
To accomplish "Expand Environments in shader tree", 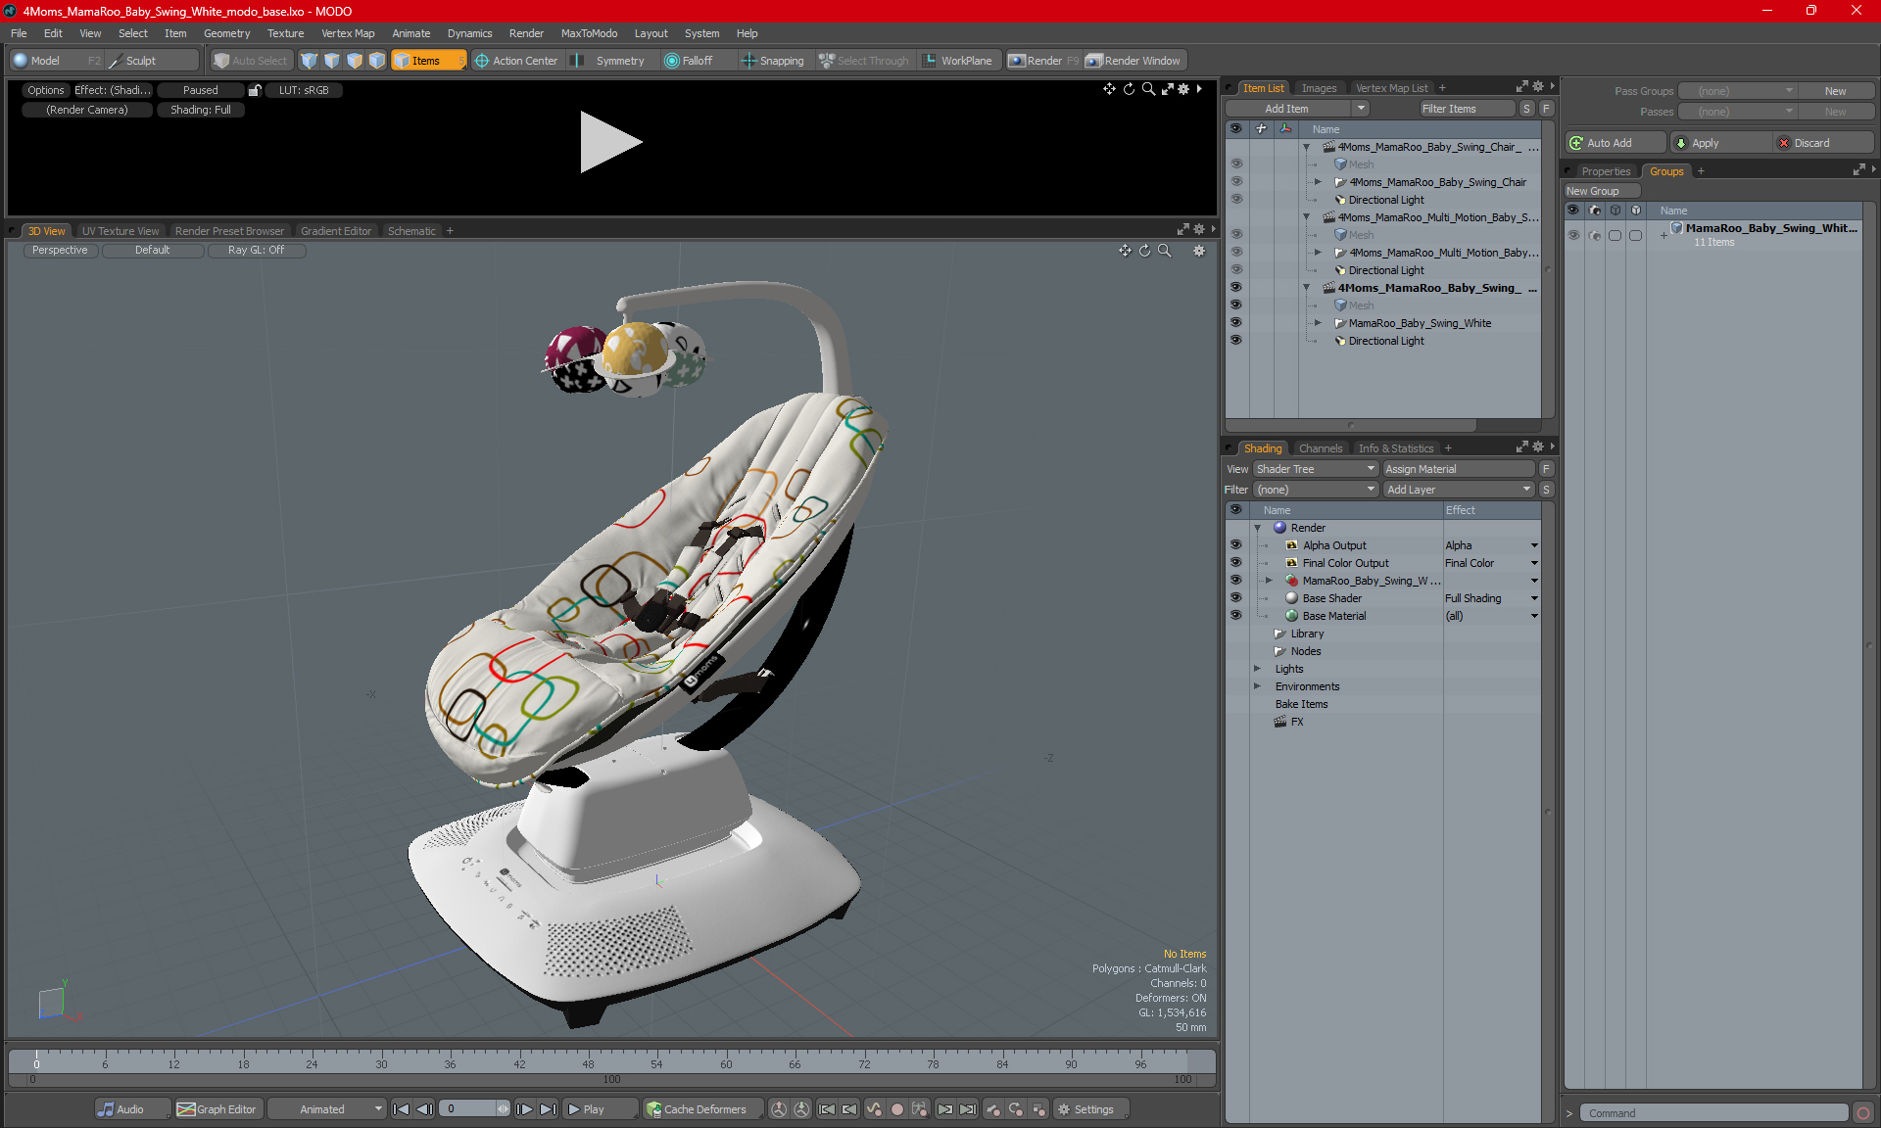I will point(1258,686).
